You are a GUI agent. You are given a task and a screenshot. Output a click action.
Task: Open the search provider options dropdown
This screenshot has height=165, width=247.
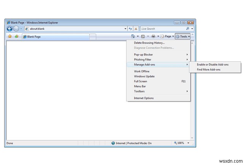click(192, 29)
